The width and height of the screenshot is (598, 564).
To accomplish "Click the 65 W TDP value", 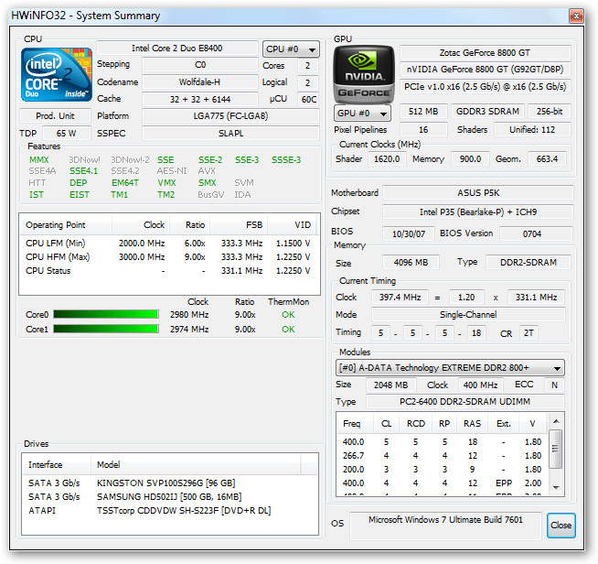I will point(67,134).
